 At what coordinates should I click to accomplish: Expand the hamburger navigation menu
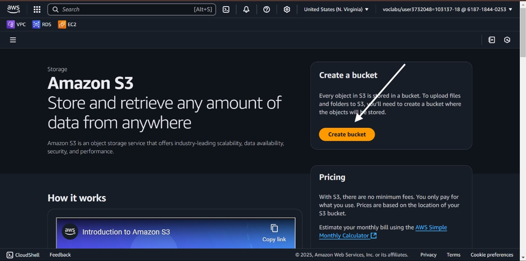click(x=13, y=40)
